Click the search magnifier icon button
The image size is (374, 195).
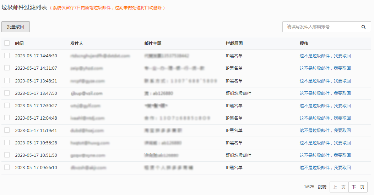pos(363,27)
